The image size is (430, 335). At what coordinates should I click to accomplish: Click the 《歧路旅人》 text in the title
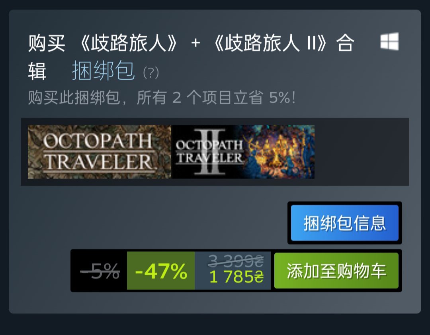pyautogui.click(x=128, y=43)
